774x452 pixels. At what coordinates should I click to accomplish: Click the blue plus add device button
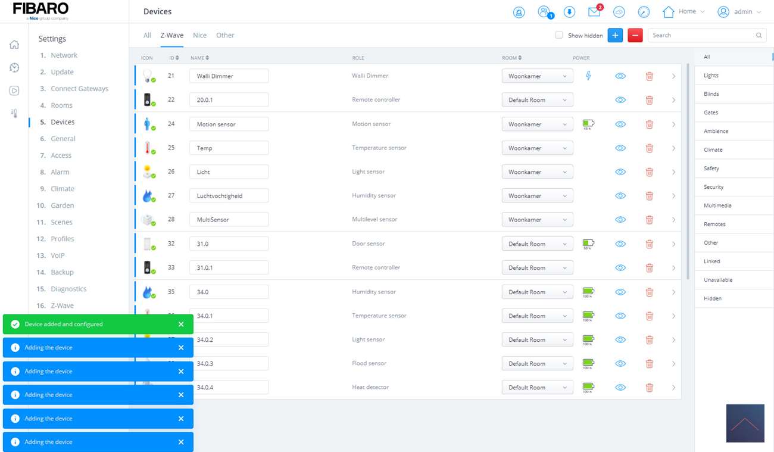615,35
